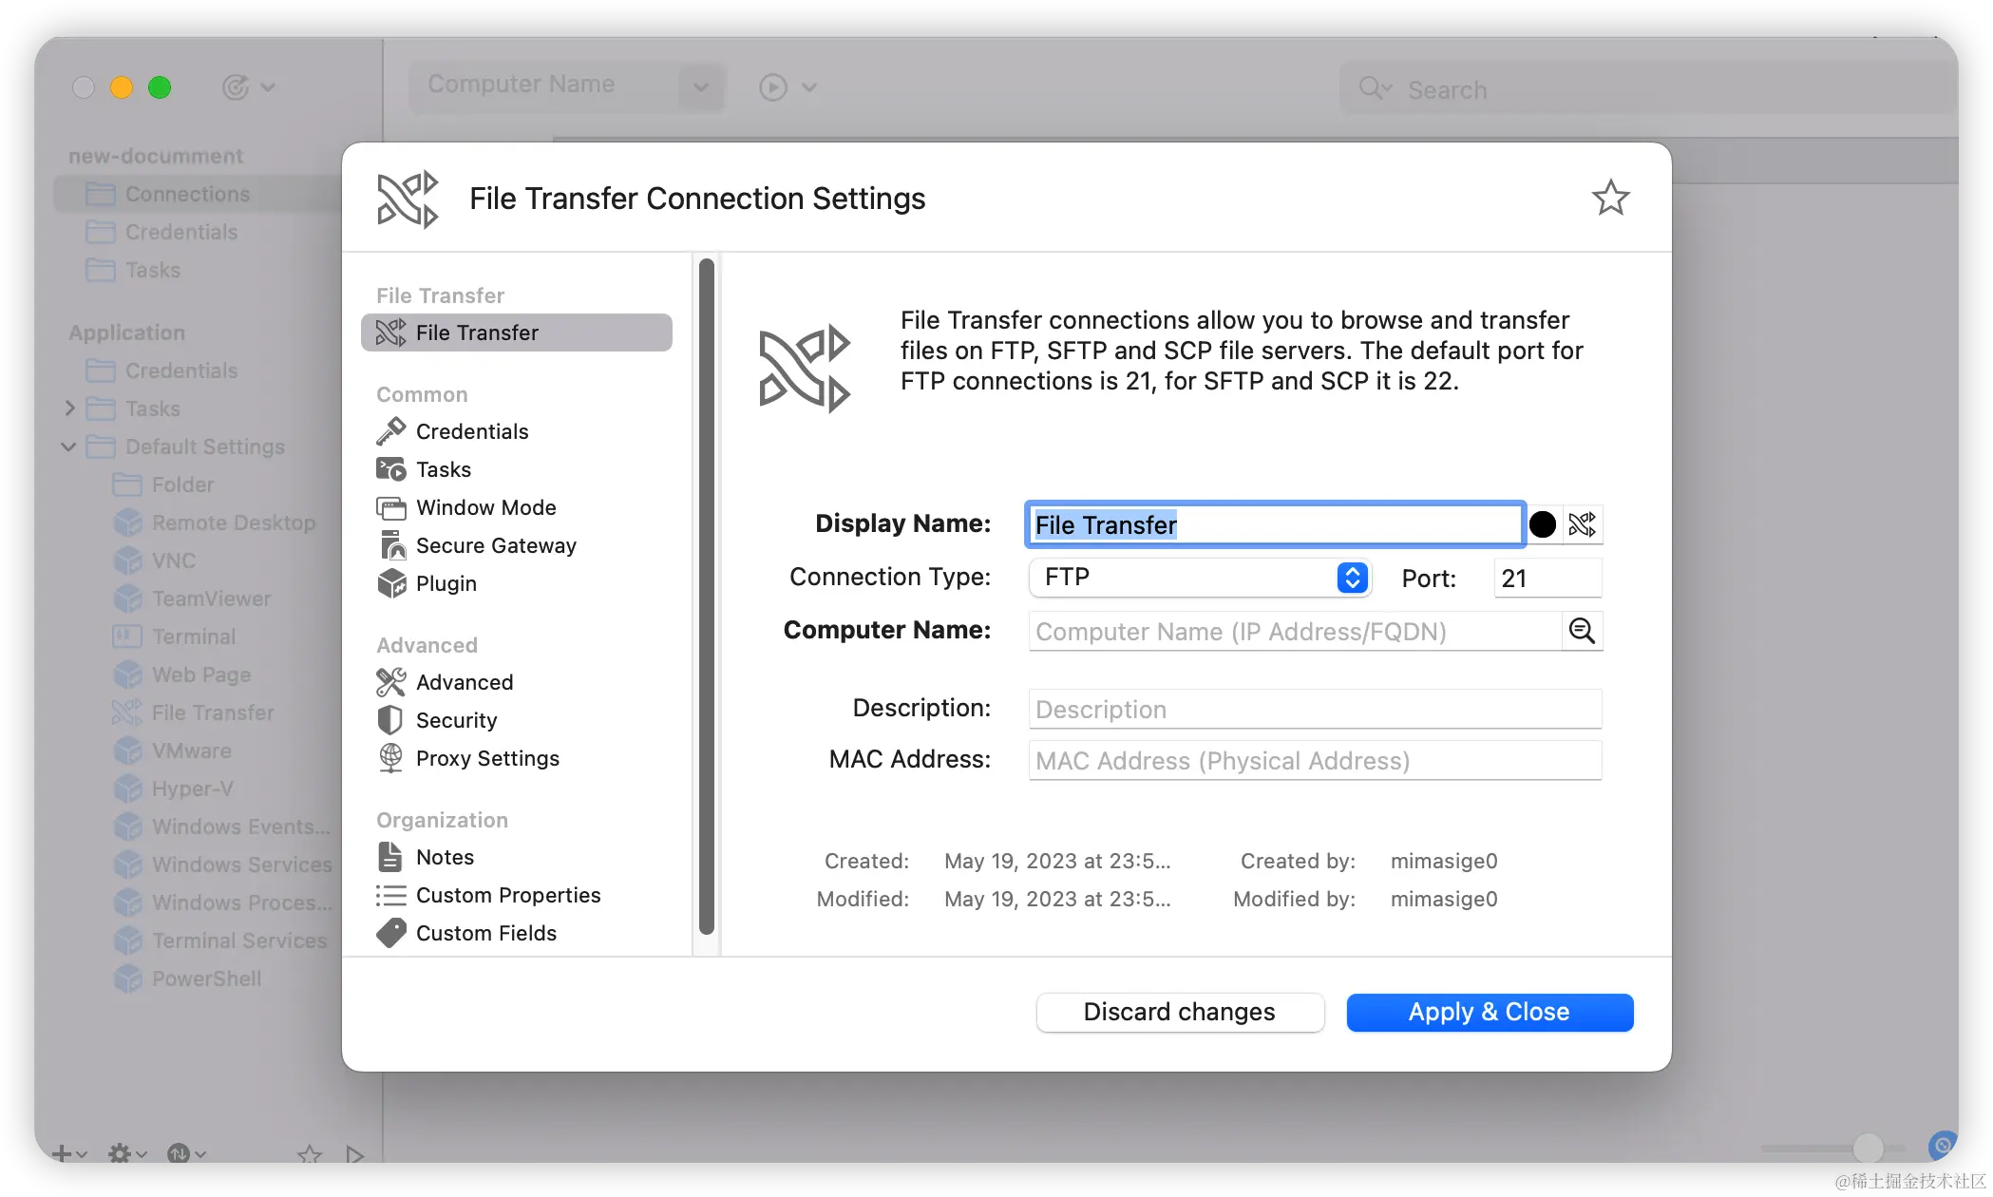Viewport: 1993px width, 1197px height.
Task: Click the favorite star icon in dialog header
Action: click(1610, 198)
